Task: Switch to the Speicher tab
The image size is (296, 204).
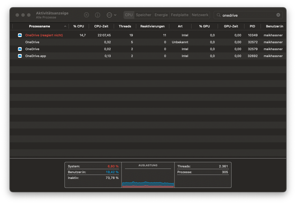Action: pos(143,15)
